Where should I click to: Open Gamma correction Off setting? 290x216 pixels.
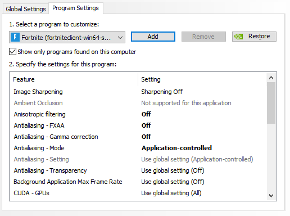(146, 137)
